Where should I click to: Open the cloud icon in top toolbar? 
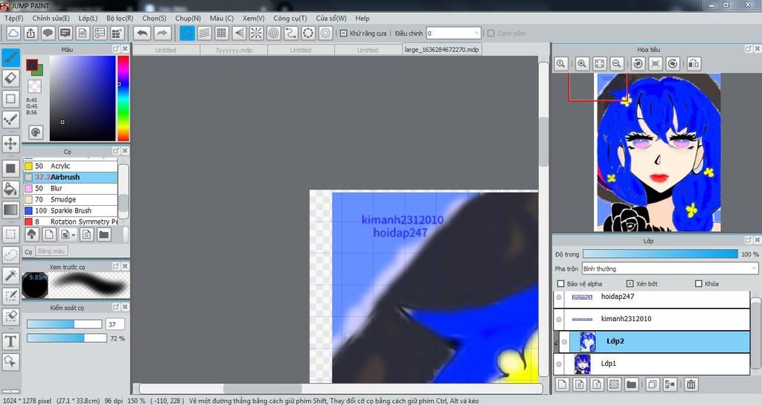tap(13, 33)
